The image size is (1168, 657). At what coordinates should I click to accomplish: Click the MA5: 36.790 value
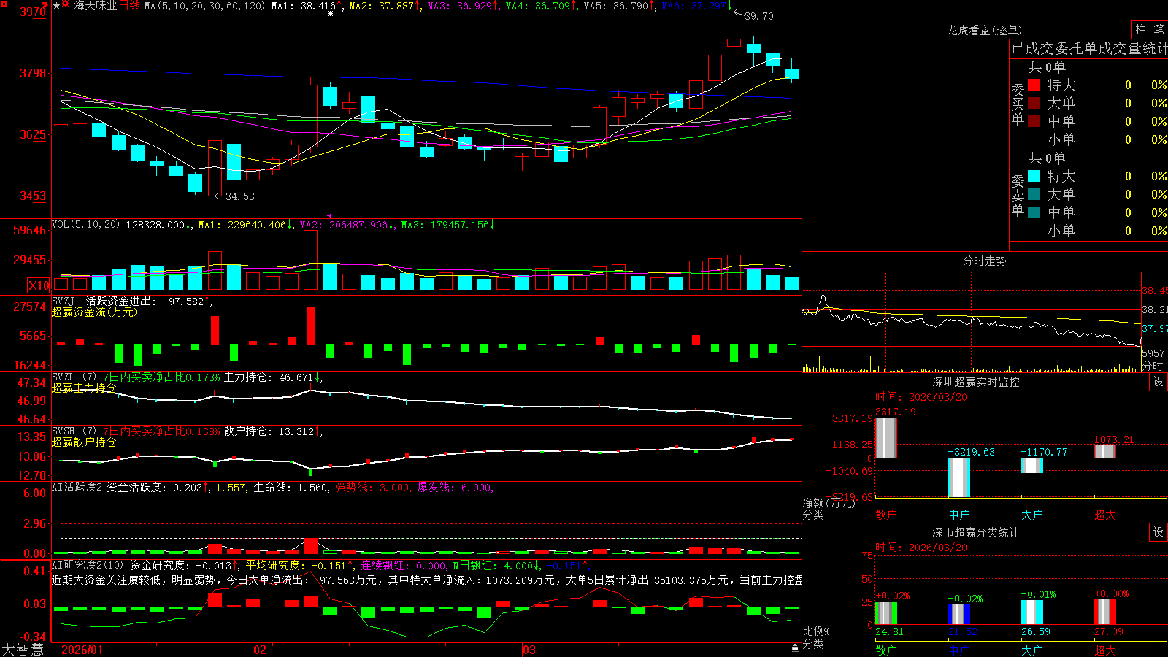(617, 6)
